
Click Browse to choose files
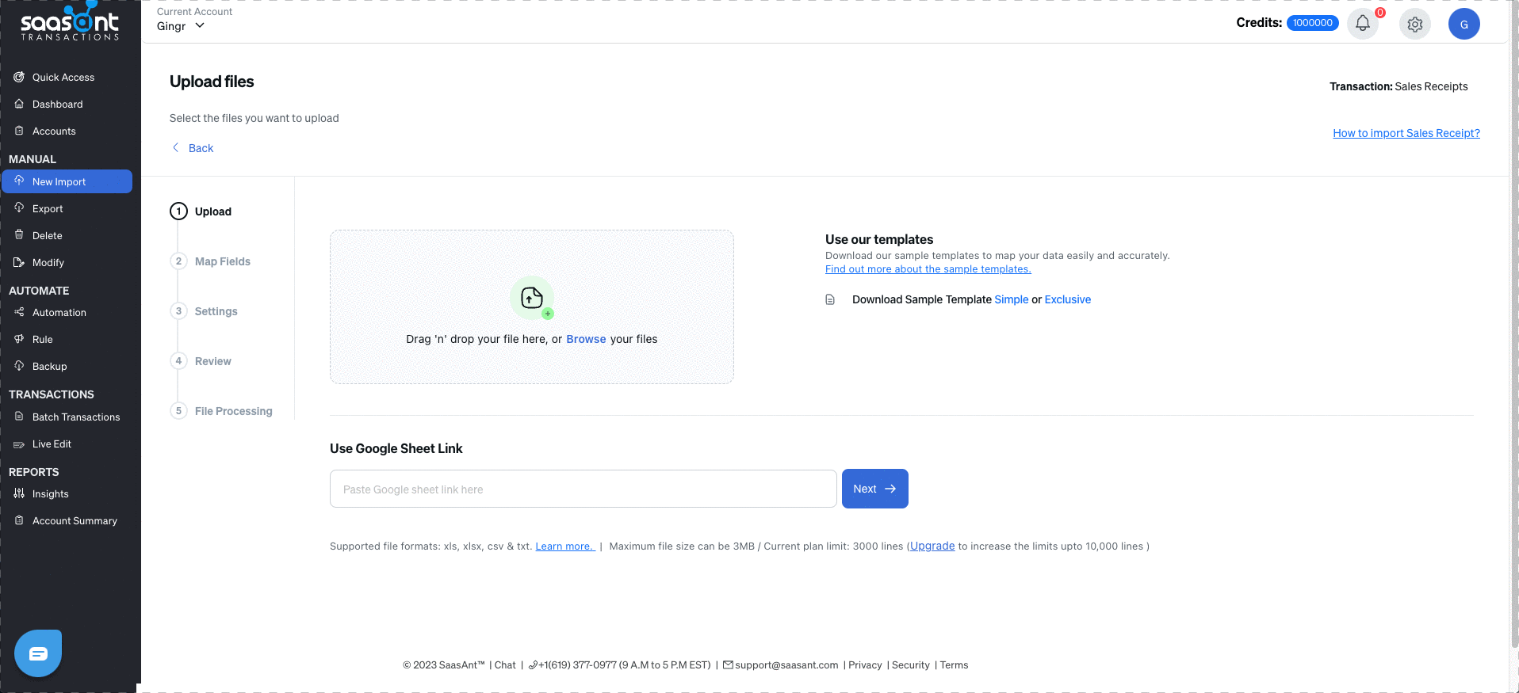click(586, 339)
